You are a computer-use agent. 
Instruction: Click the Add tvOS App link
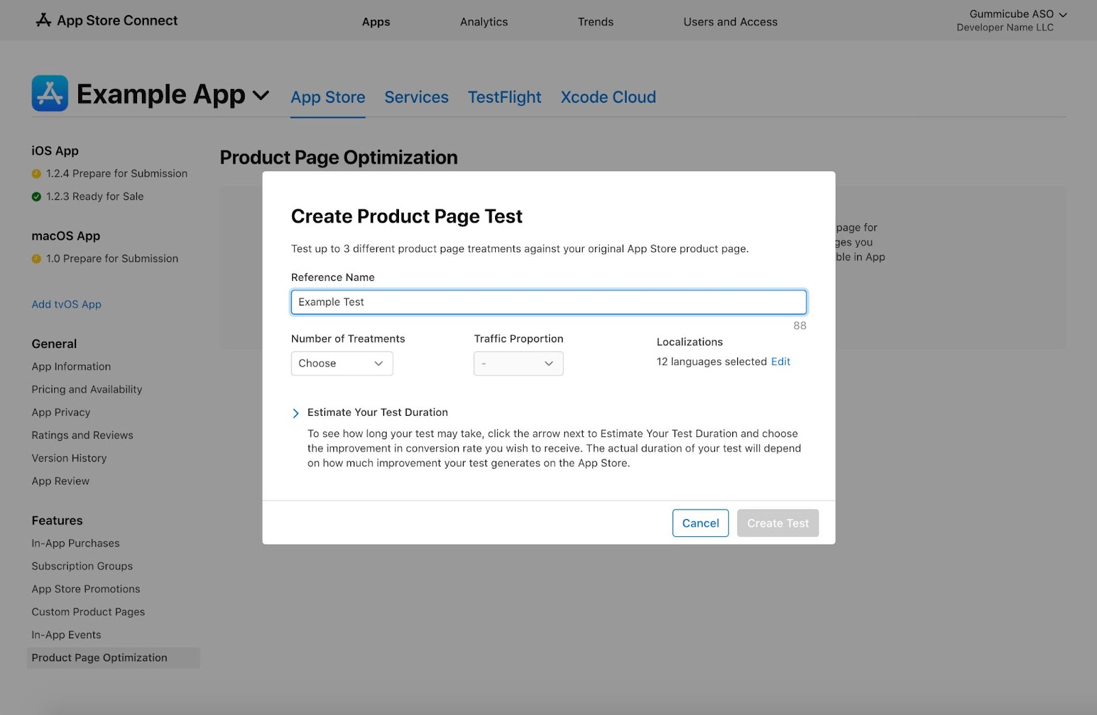pyautogui.click(x=67, y=304)
